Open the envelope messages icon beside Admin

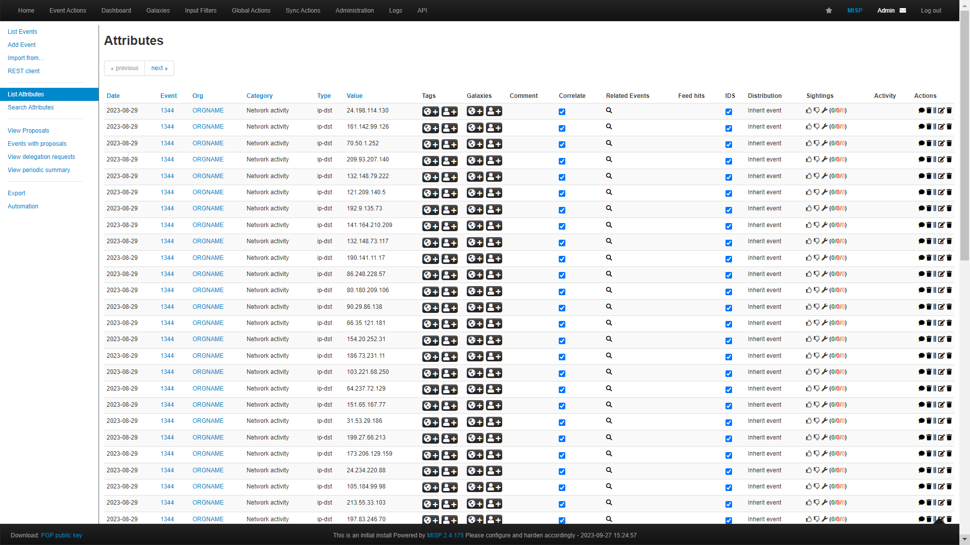(x=903, y=11)
